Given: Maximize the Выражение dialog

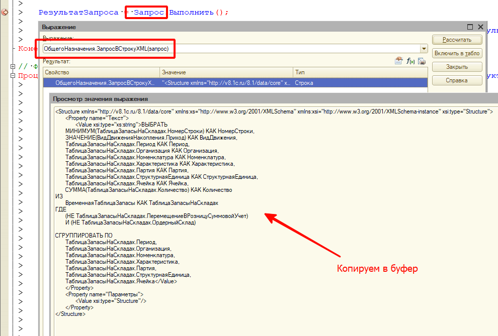Looking at the screenshot, I should 470,27.
